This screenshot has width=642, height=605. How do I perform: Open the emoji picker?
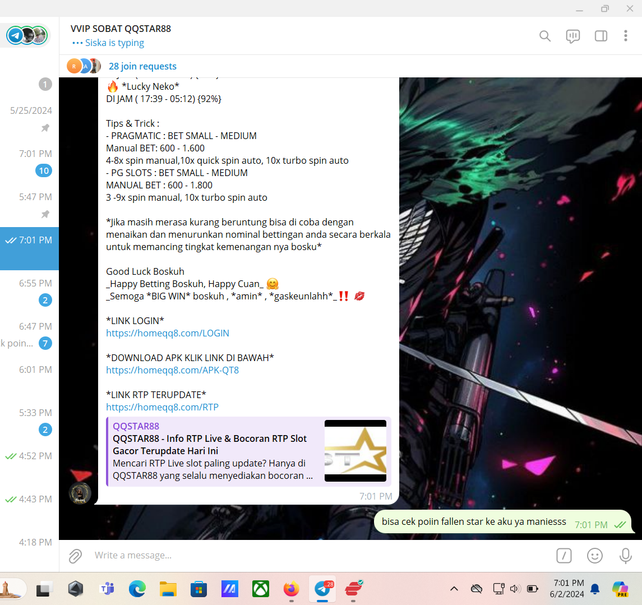(594, 556)
